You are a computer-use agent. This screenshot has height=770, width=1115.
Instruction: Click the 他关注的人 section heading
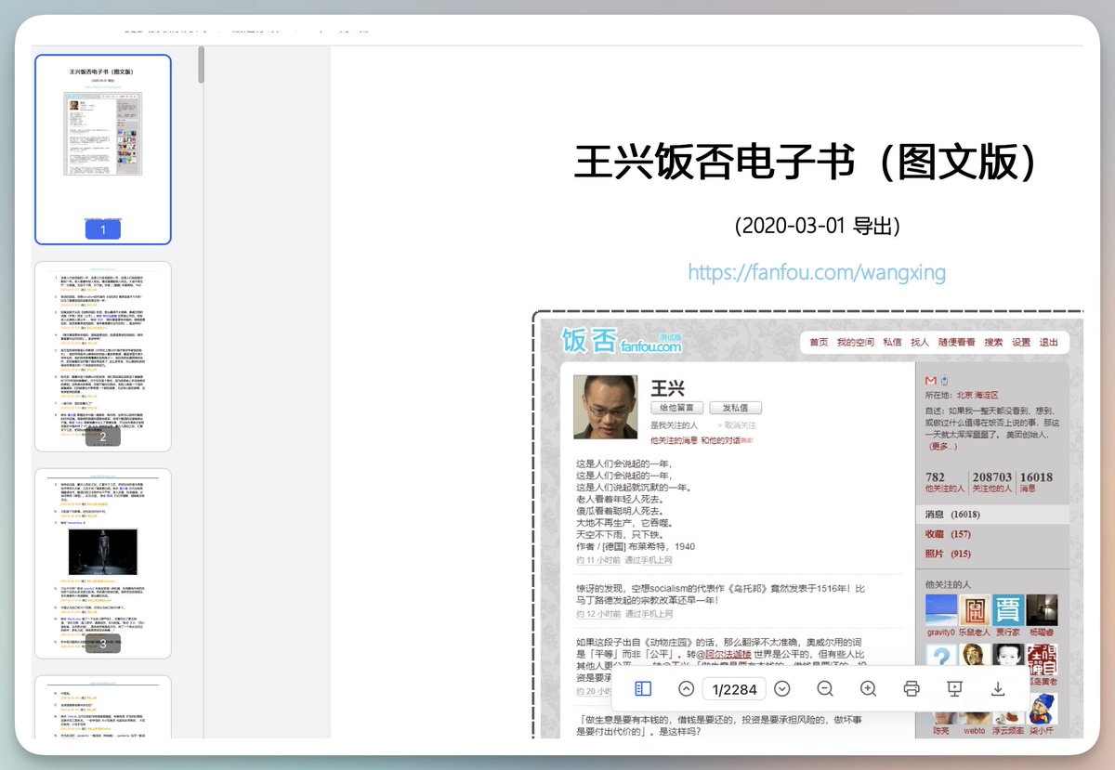(948, 584)
